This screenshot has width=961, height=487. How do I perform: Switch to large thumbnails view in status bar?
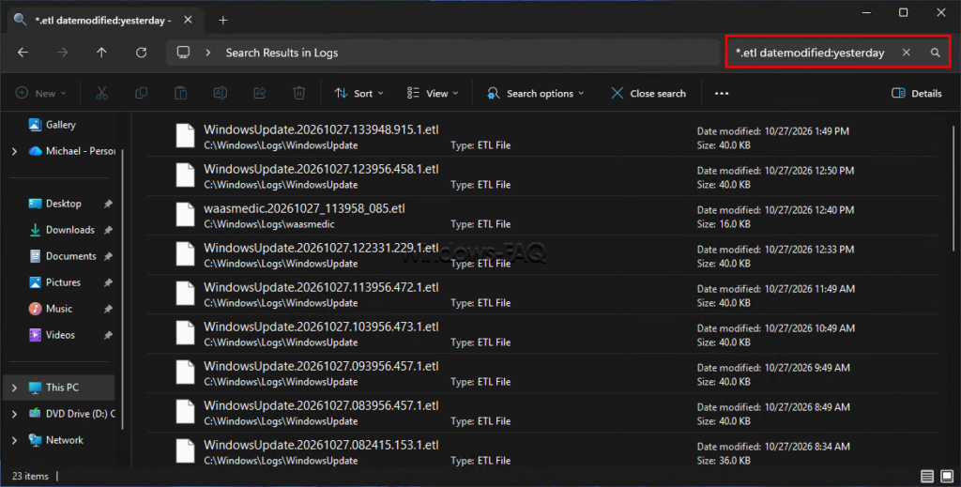pyautogui.click(x=947, y=476)
